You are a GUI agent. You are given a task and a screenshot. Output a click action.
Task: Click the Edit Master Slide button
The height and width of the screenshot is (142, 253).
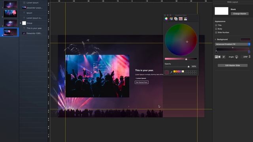click(x=232, y=65)
